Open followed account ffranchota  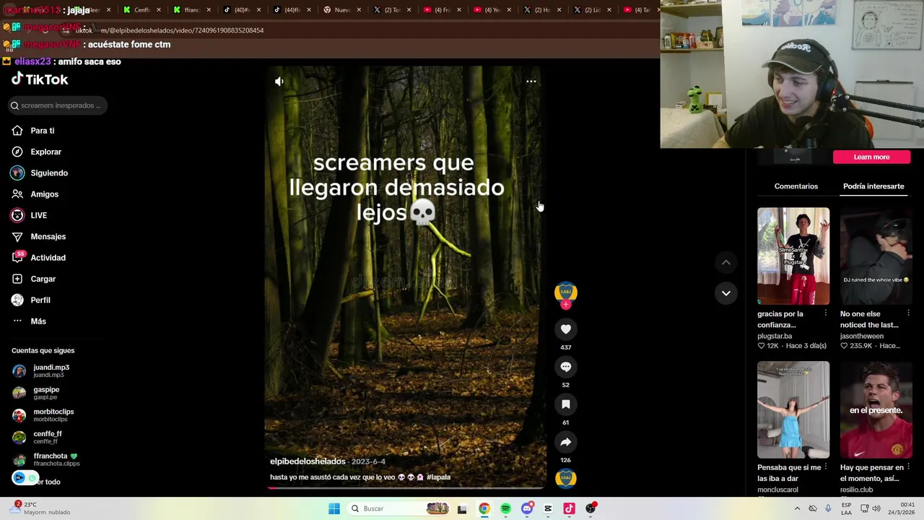56,459
